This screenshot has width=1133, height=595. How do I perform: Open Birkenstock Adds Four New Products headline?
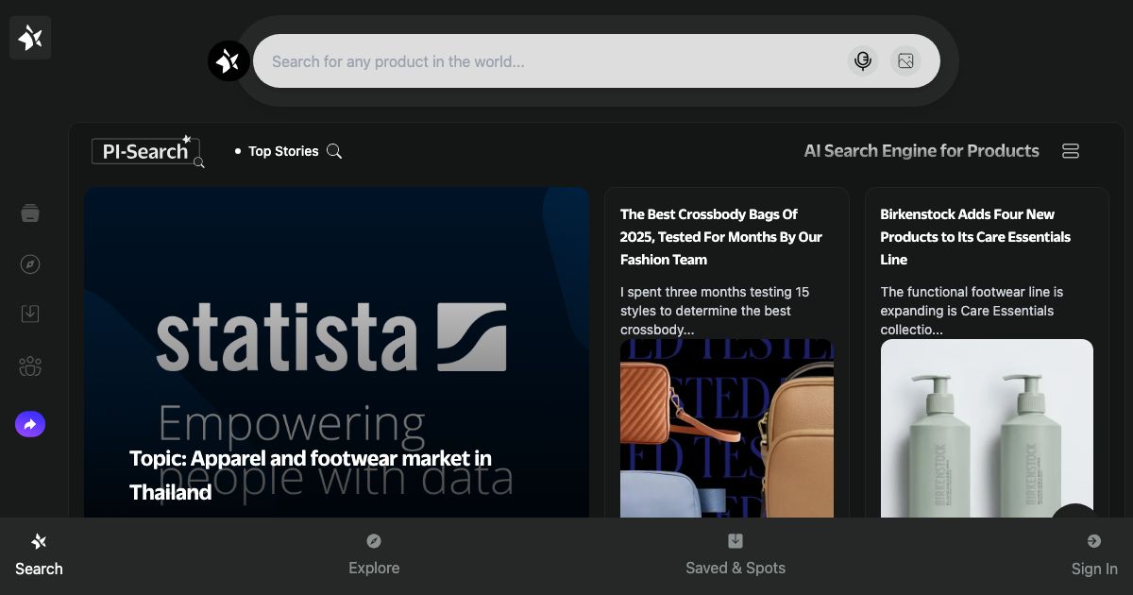click(975, 237)
